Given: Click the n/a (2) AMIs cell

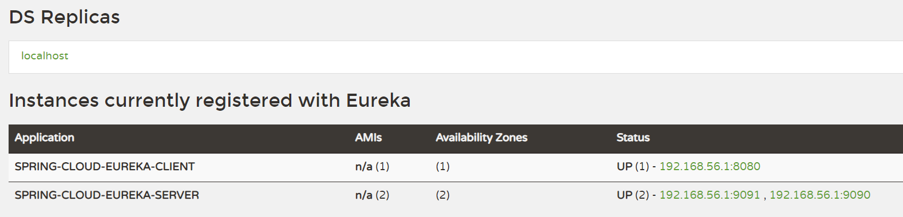Looking at the screenshot, I should point(372,195).
